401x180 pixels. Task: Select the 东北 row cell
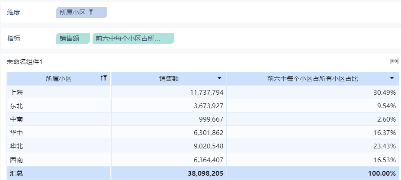click(16, 106)
